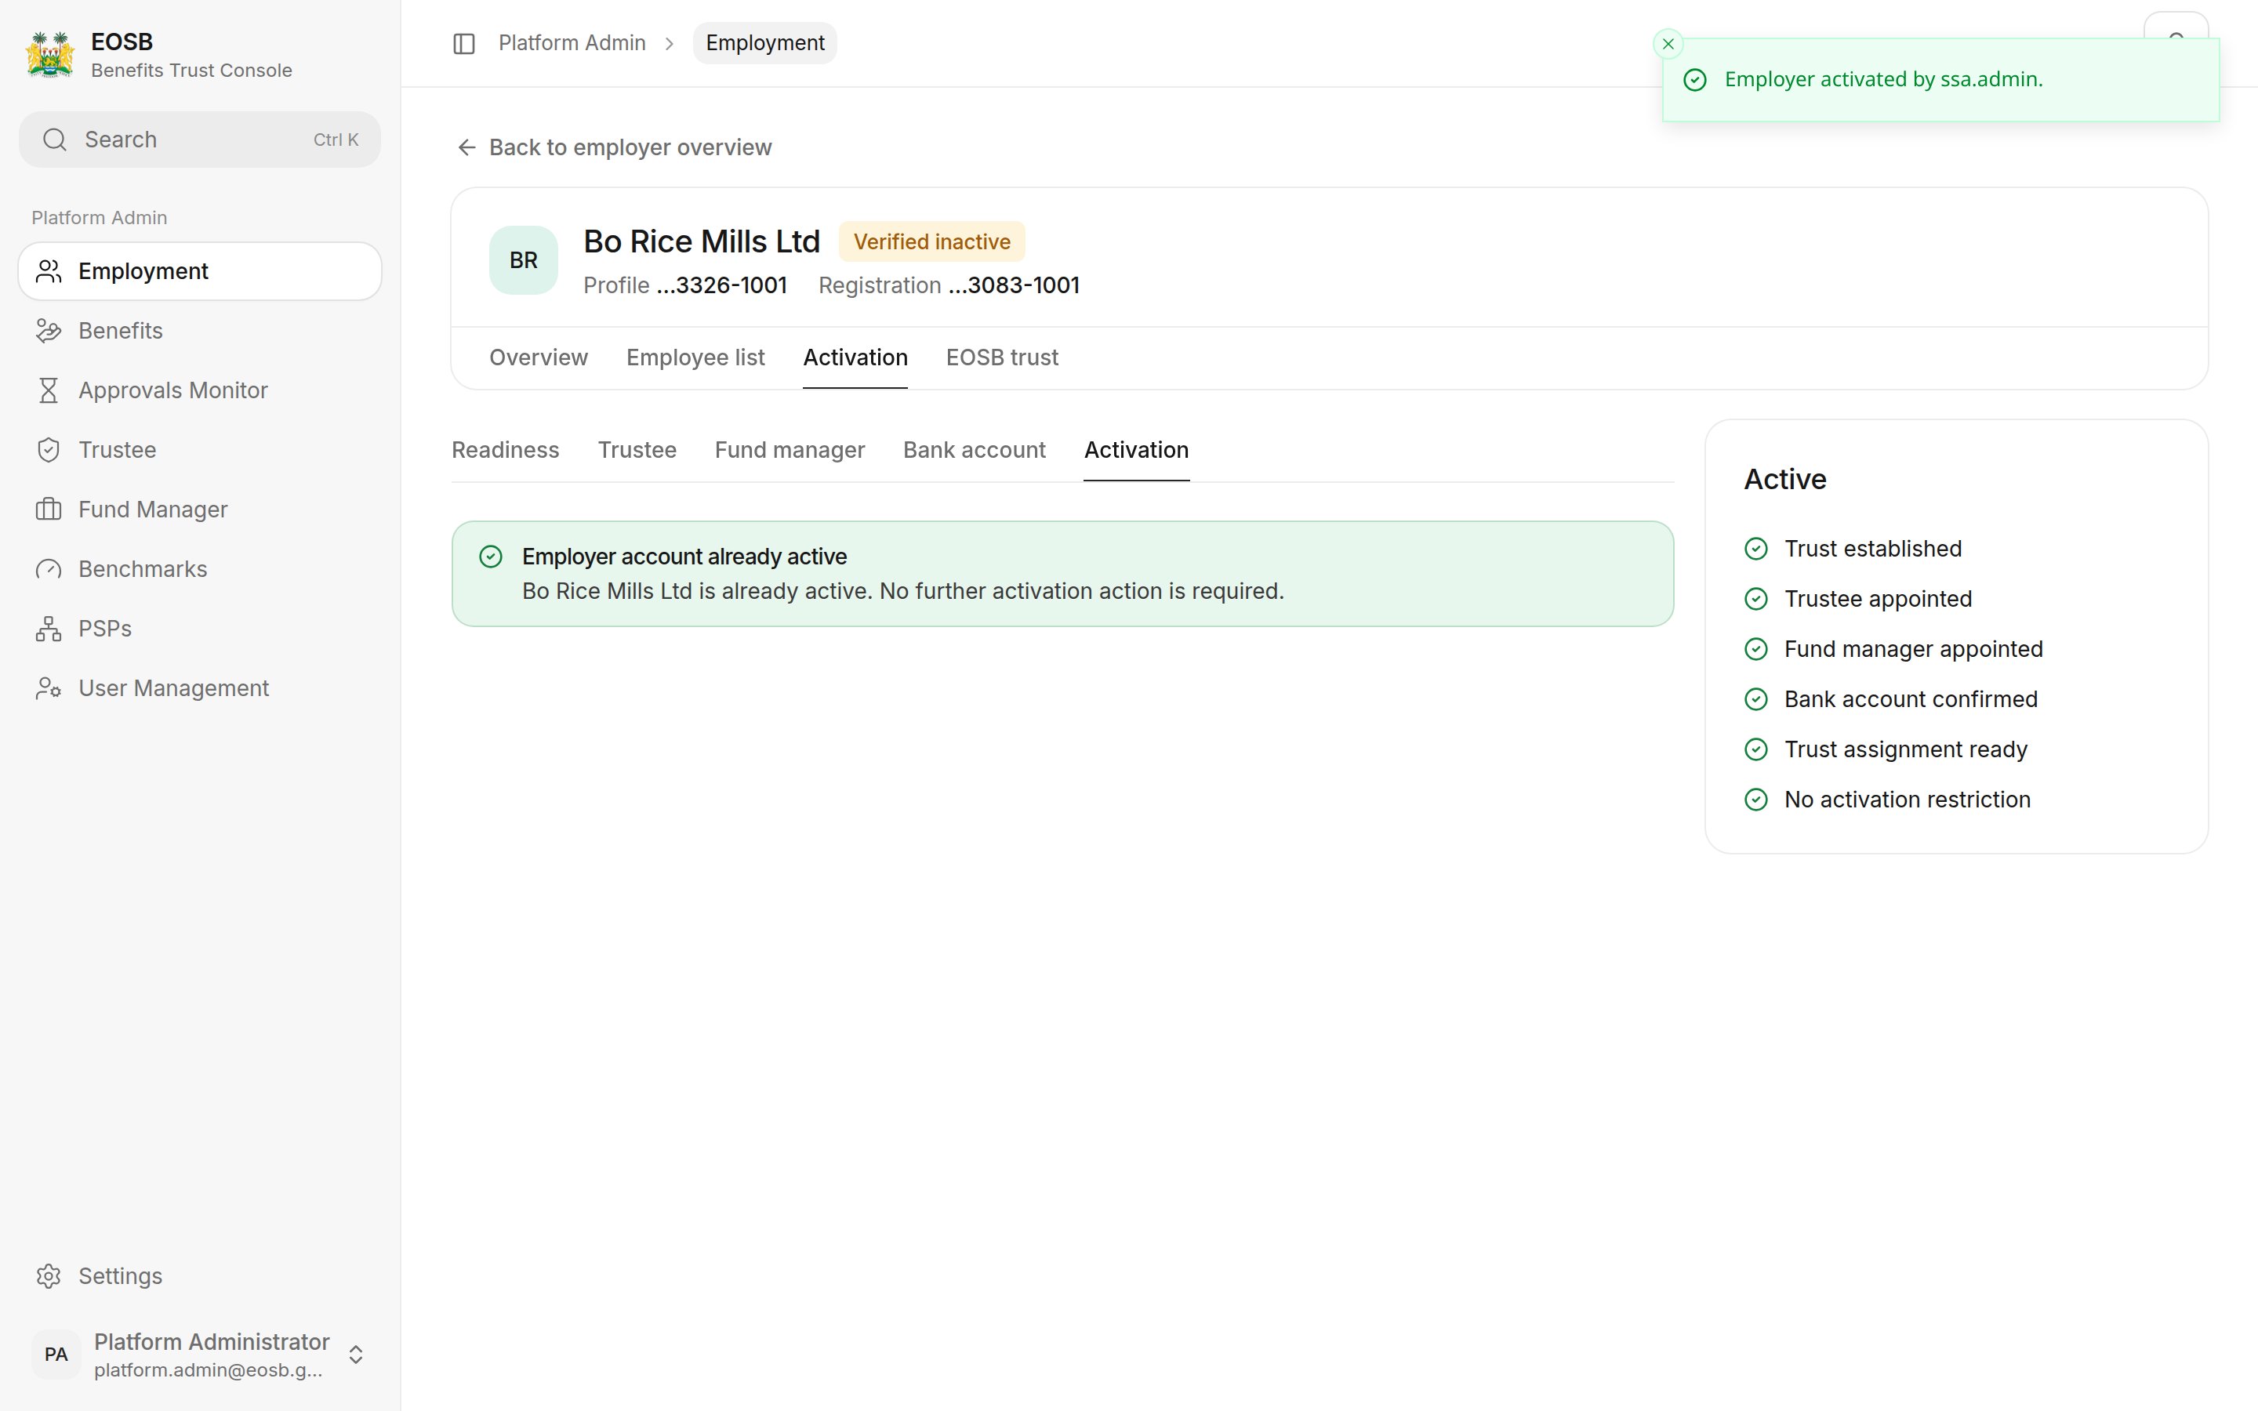Click the back arrow icon
The image size is (2258, 1411).
[466, 147]
